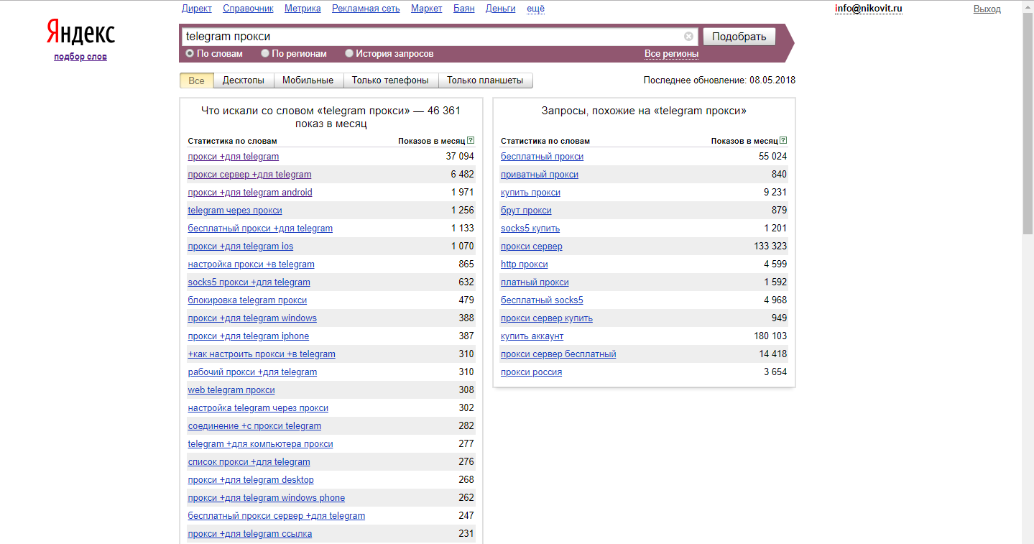Click the 'Подобрать' button
The image size is (1034, 544).
pos(739,37)
